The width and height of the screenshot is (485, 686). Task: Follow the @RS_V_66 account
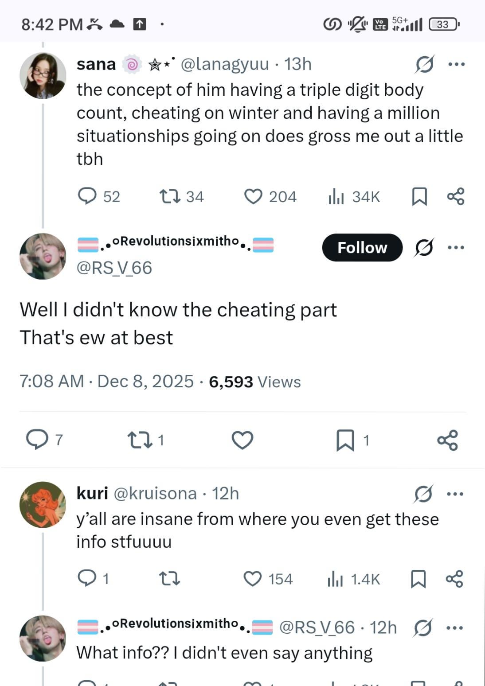pyautogui.click(x=362, y=247)
